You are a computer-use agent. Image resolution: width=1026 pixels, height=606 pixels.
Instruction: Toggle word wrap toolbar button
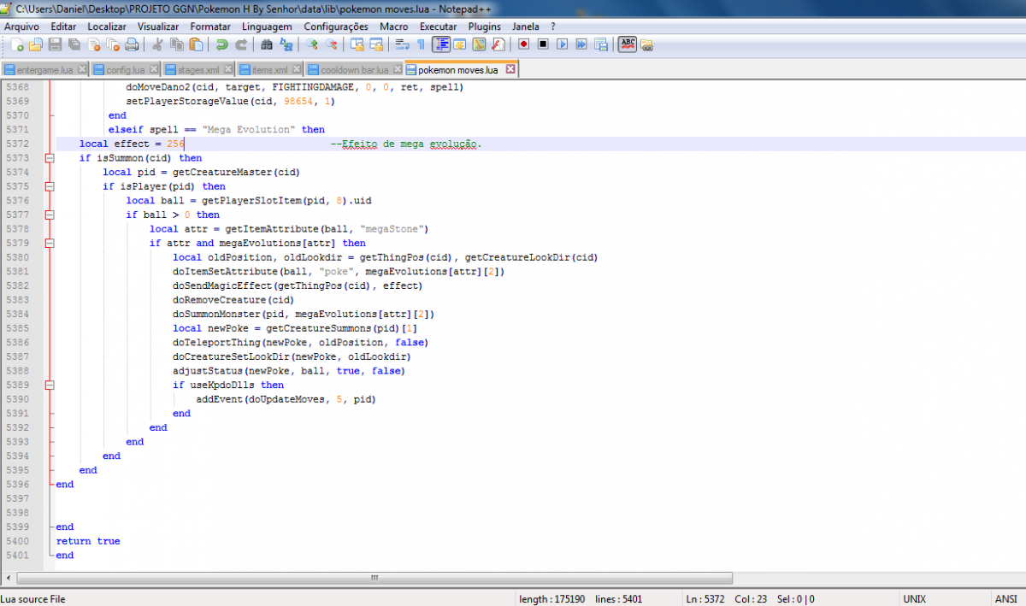[x=402, y=44]
